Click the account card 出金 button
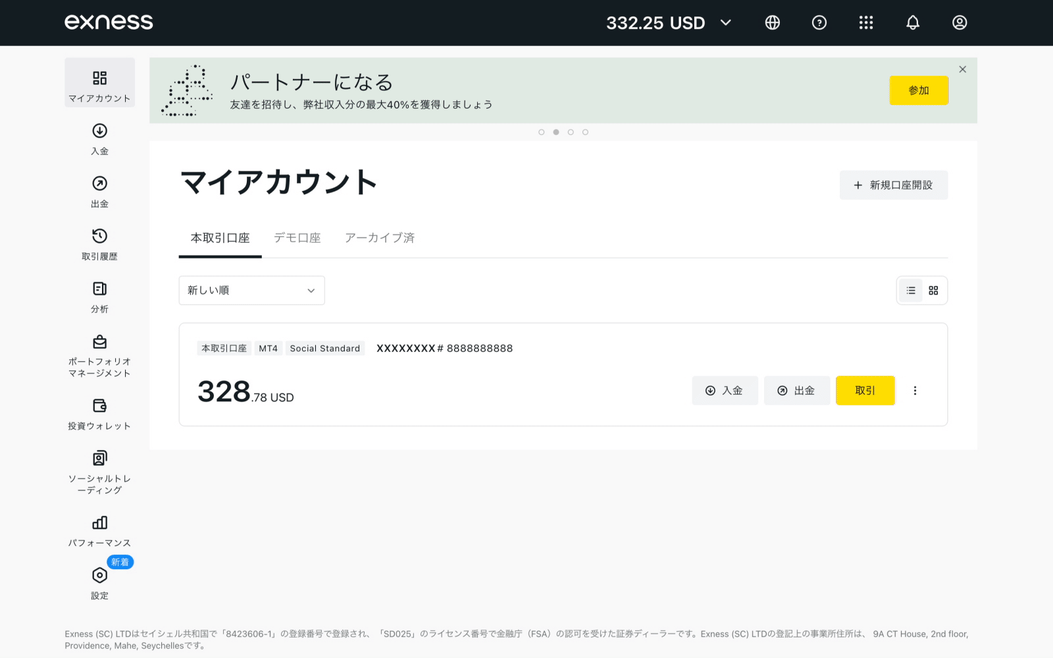The image size is (1053, 658). [x=796, y=390]
